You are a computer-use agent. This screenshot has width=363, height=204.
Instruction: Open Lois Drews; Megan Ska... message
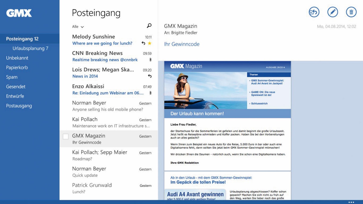coord(109,73)
